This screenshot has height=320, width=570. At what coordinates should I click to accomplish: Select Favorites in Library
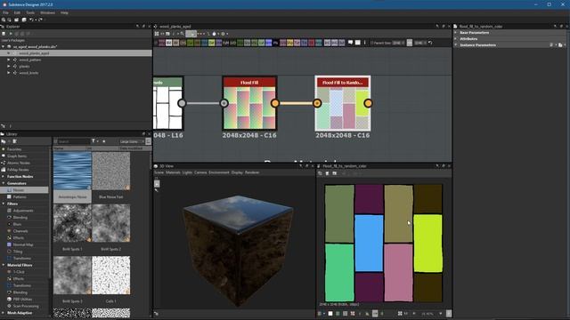(14, 149)
